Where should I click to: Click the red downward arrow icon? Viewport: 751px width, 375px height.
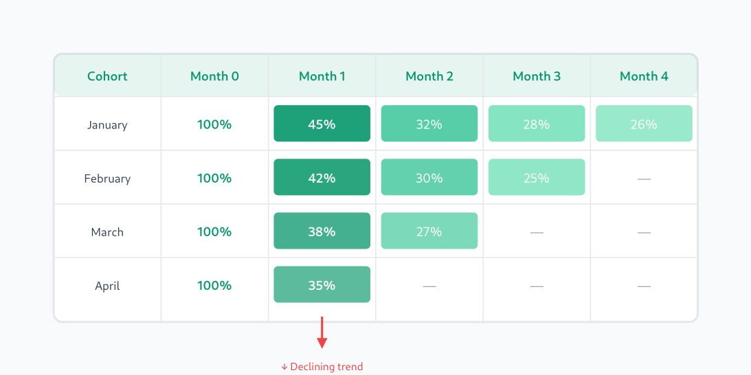click(x=322, y=333)
